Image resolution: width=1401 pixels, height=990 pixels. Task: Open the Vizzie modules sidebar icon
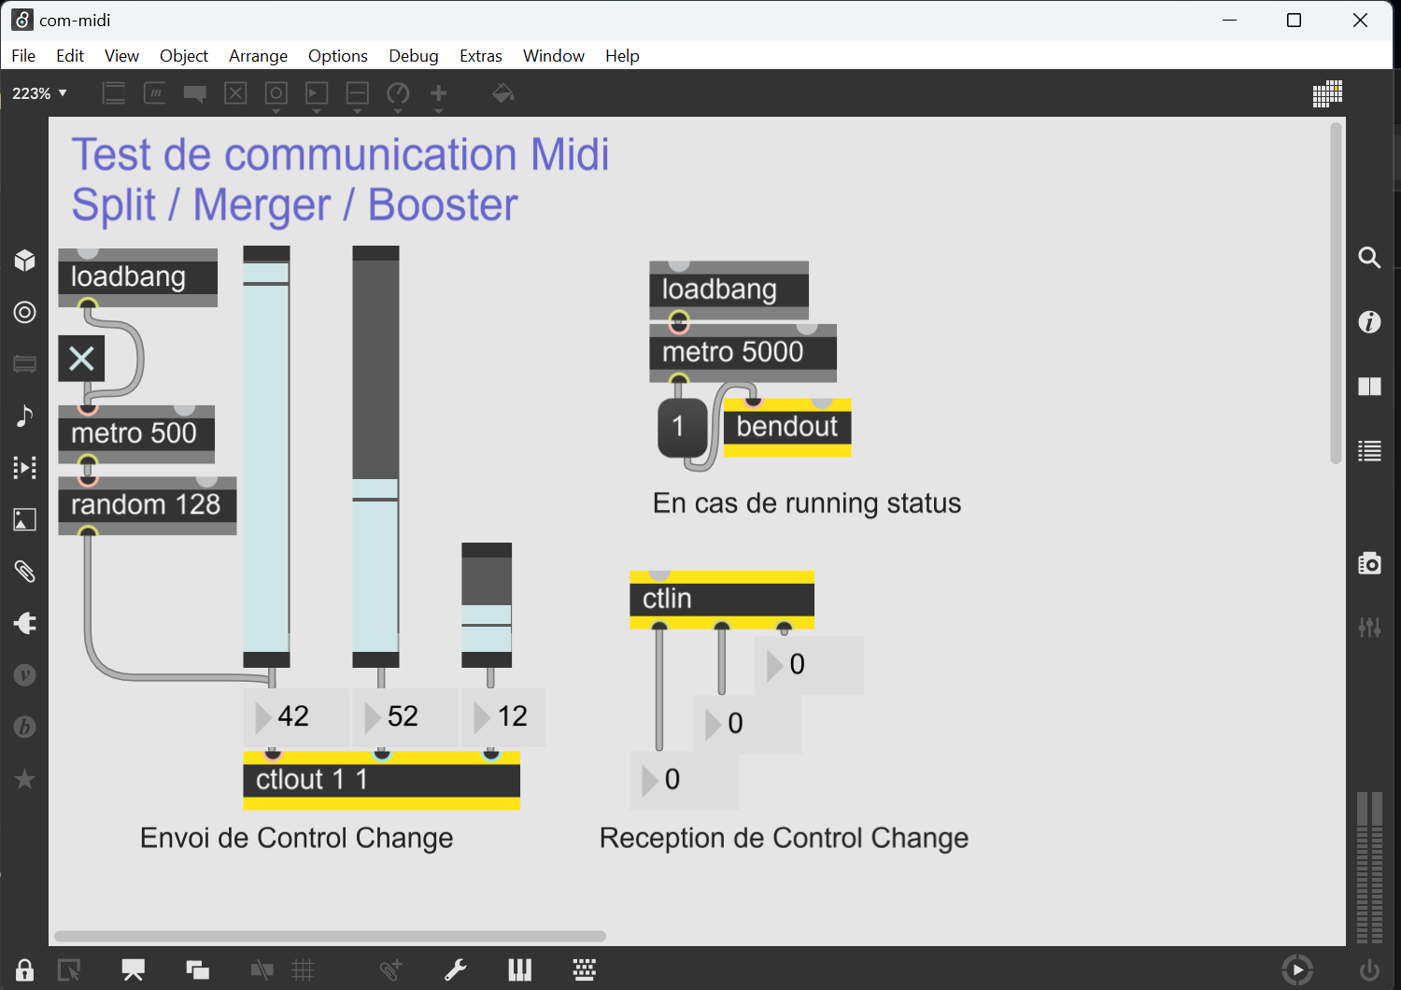25,674
